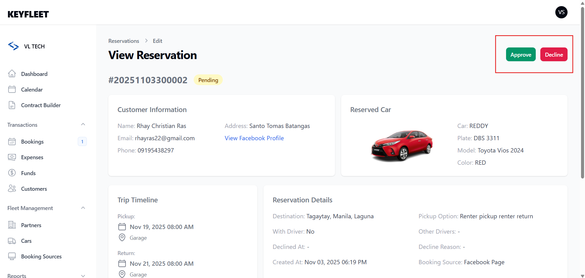Open View Facebook Profile link
Viewport: 585px width, 278px height.
[254, 138]
